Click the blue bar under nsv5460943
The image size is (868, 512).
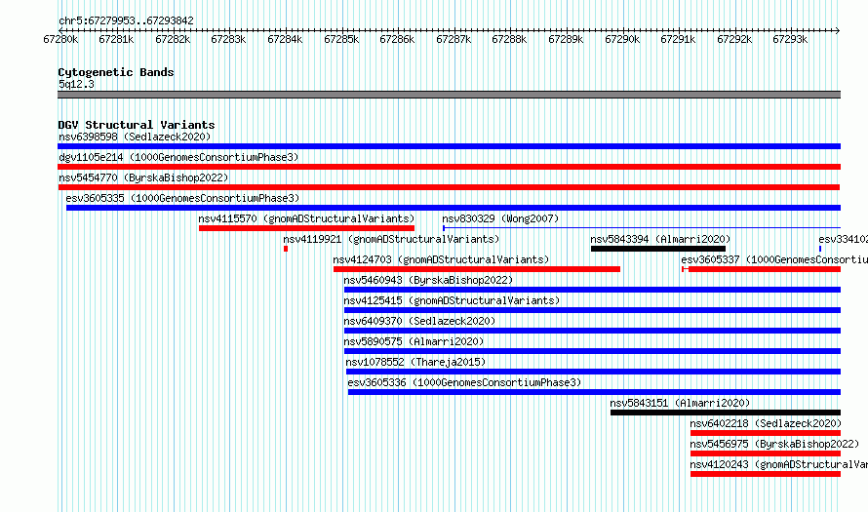tap(592, 290)
